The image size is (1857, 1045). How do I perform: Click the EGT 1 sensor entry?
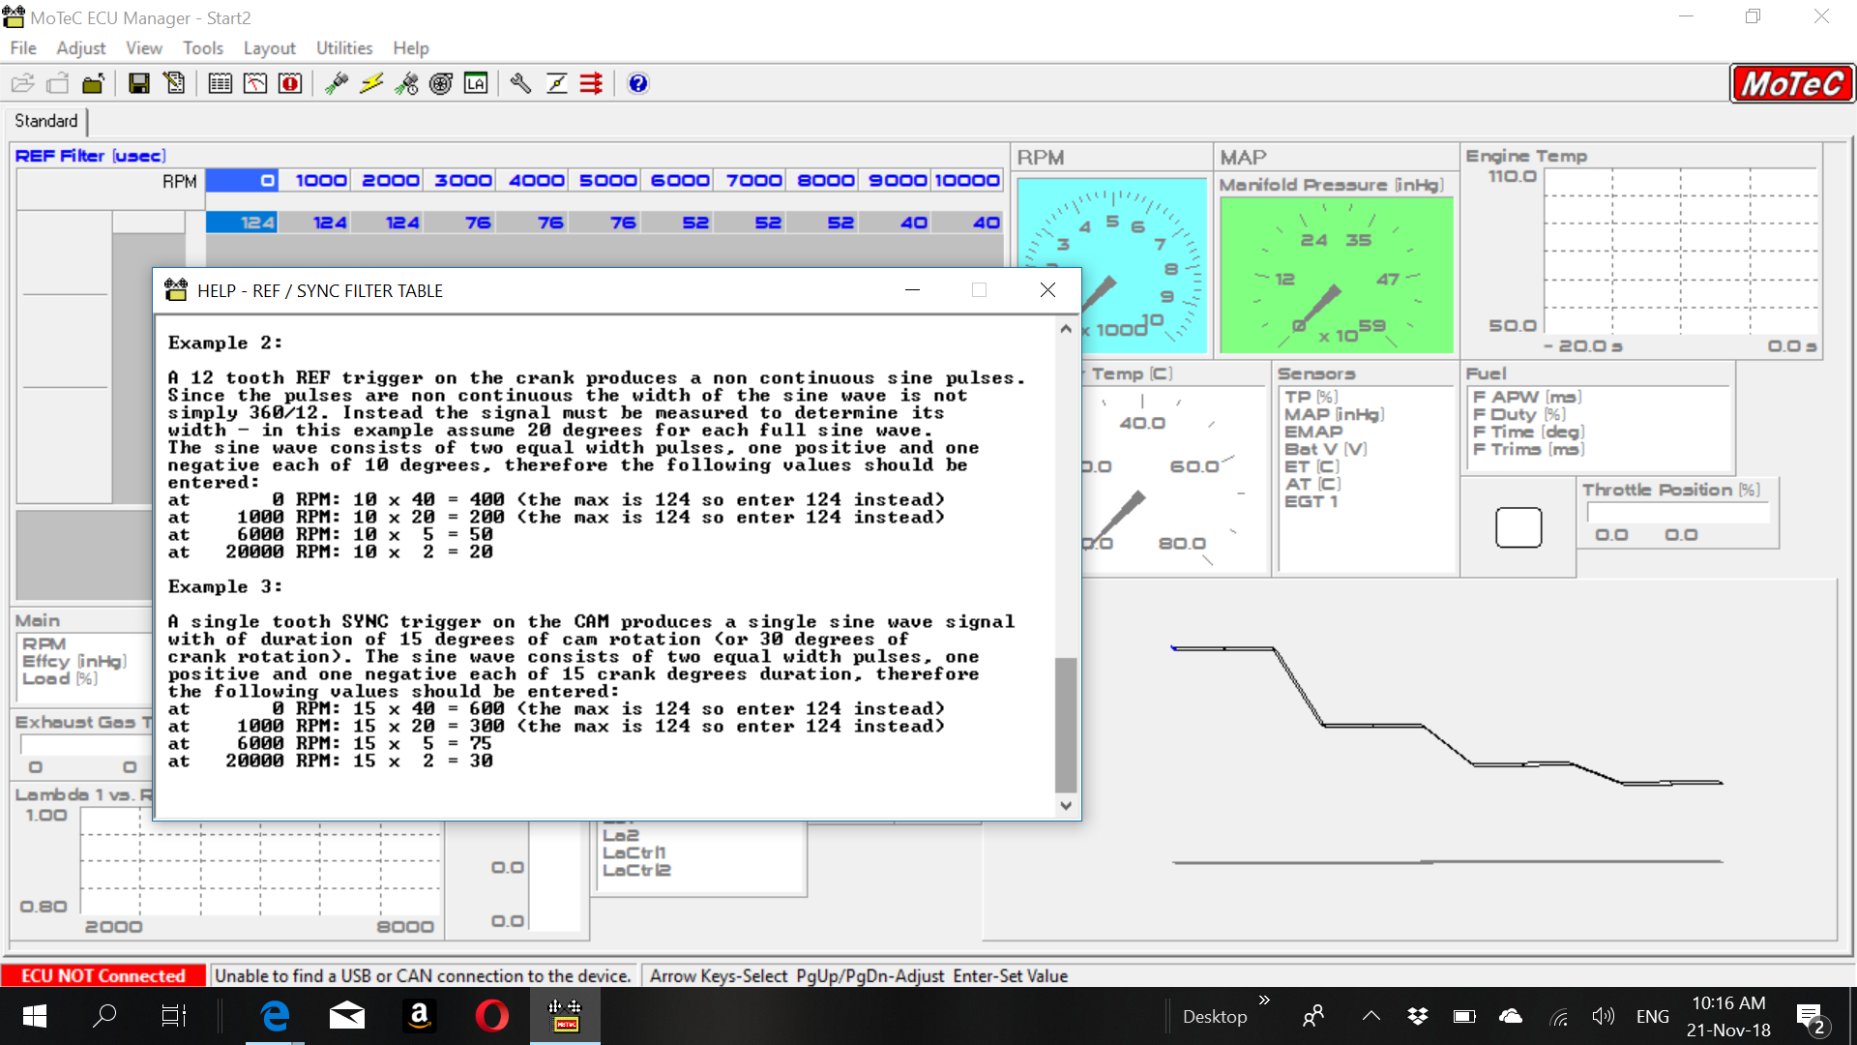click(x=1311, y=501)
